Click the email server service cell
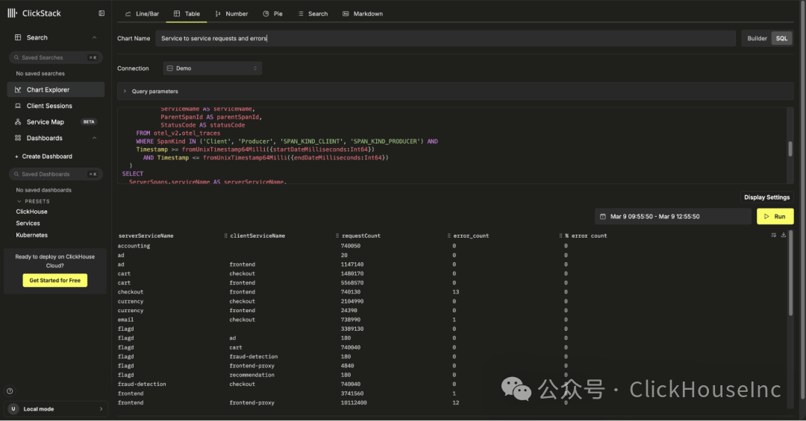The height and width of the screenshot is (421, 806). point(125,320)
